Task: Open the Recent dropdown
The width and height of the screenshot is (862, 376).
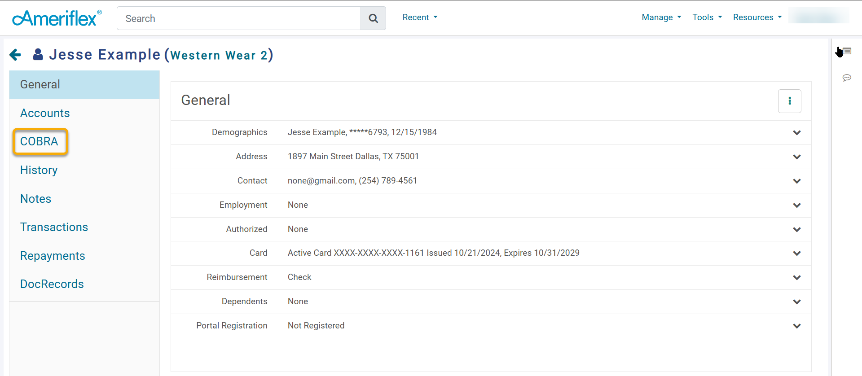Action: tap(420, 17)
